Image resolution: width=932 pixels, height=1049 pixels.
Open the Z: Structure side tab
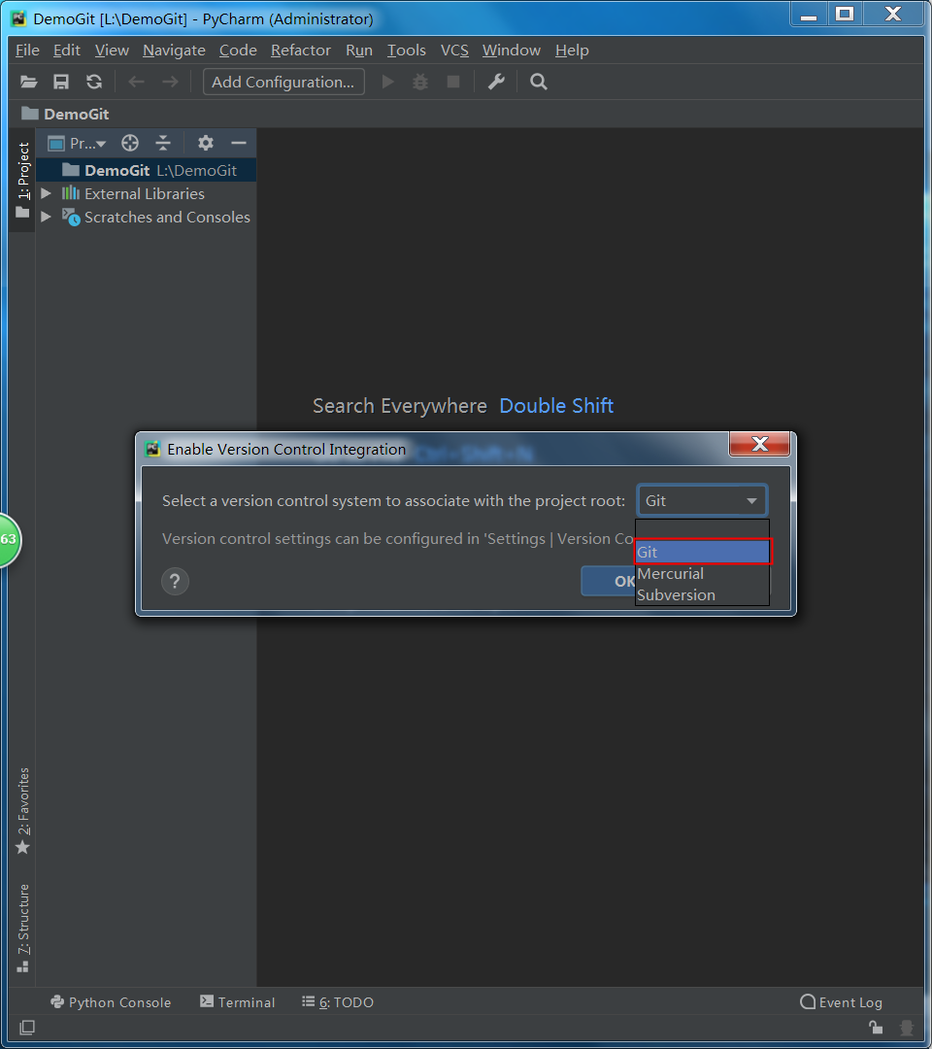(x=22, y=928)
